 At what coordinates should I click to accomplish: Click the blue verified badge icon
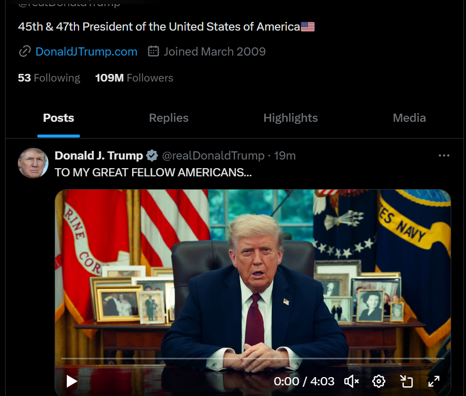coord(152,155)
